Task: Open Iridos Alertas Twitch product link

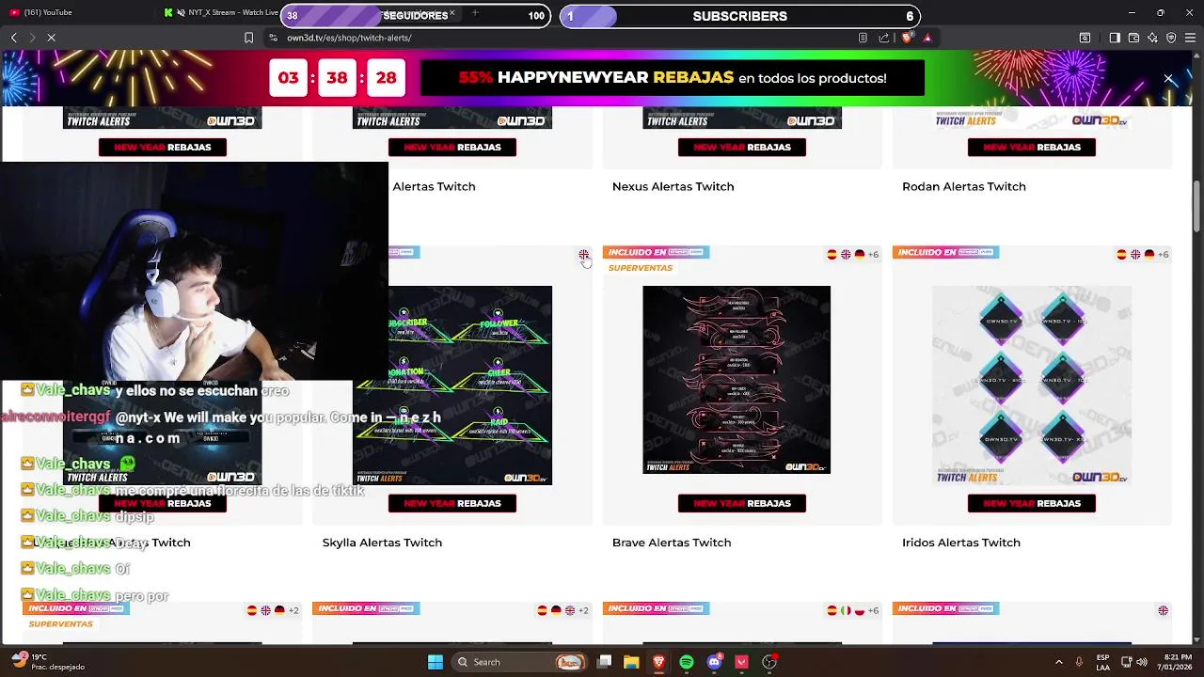Action: (x=961, y=543)
